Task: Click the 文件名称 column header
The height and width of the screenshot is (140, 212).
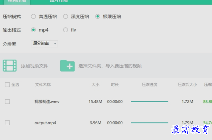Action: point(43,85)
